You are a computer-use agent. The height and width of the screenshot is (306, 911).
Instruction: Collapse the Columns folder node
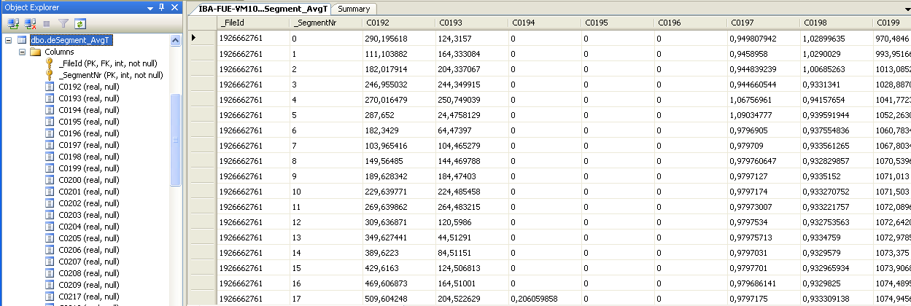[x=21, y=52]
